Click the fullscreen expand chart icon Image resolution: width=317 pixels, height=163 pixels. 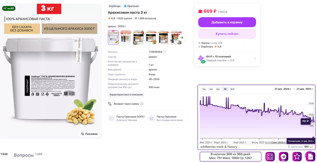pyautogui.click(x=270, y=157)
